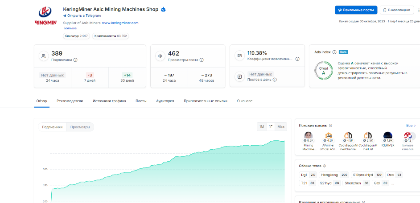Open the 'Mining Machine' similar channel

click(x=308, y=141)
